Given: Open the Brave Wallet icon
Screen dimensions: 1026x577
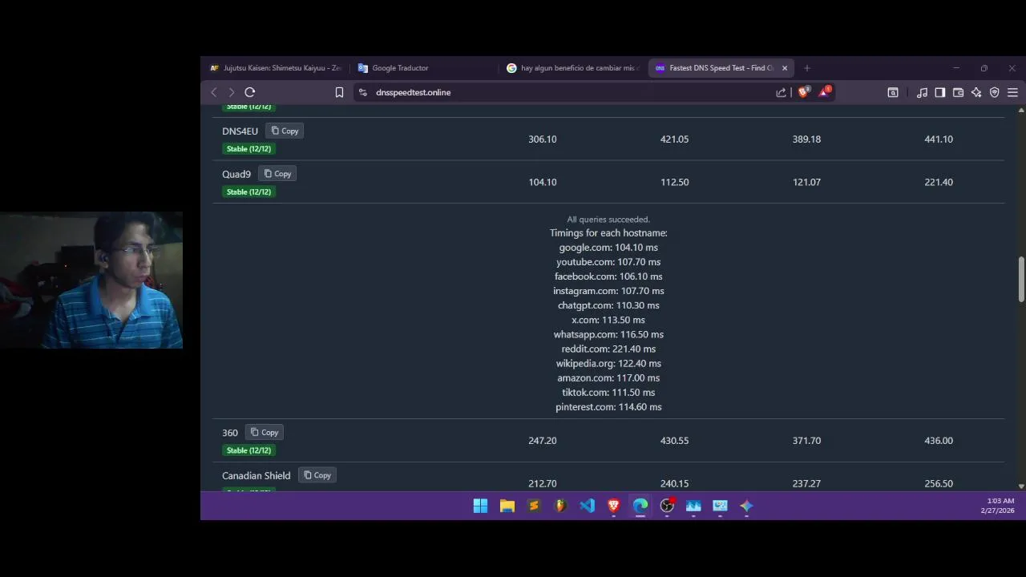Looking at the screenshot, I should [958, 92].
